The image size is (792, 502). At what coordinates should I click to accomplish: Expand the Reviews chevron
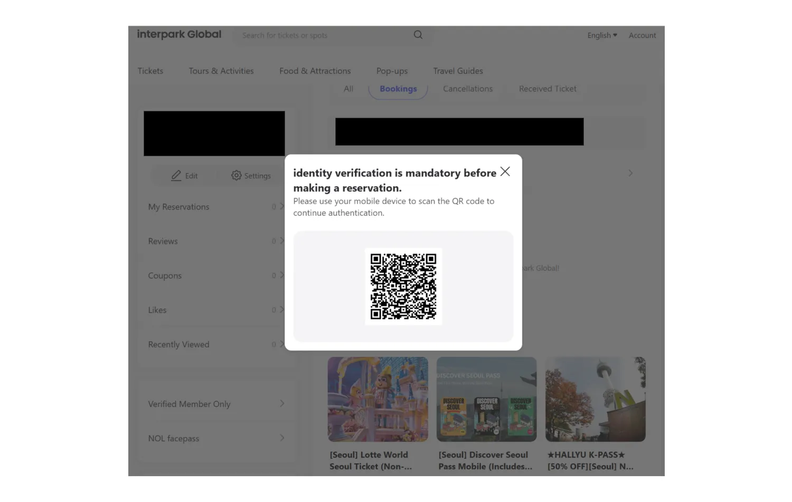(x=282, y=241)
